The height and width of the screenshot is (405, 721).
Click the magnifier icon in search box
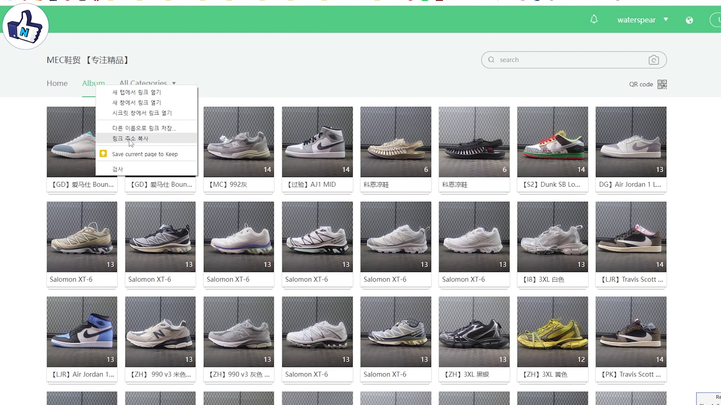(x=491, y=60)
